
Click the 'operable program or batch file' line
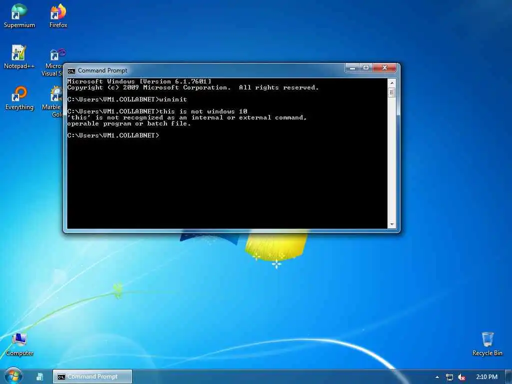tap(129, 123)
